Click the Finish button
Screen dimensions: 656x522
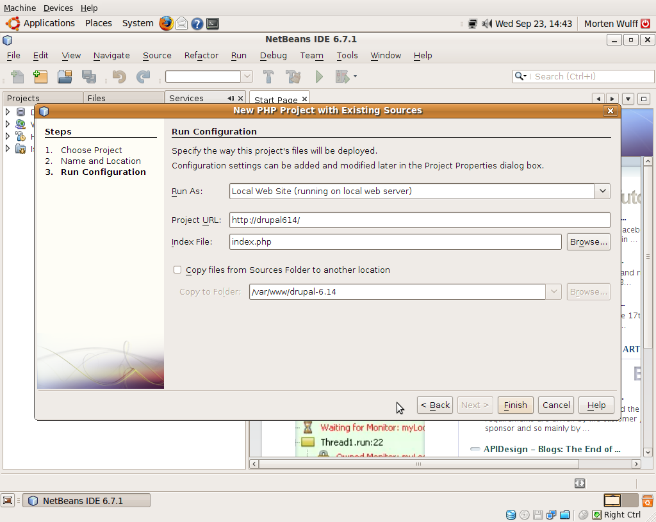click(x=516, y=405)
